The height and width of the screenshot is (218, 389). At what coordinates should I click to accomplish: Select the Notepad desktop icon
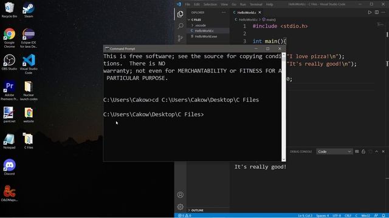(10, 141)
